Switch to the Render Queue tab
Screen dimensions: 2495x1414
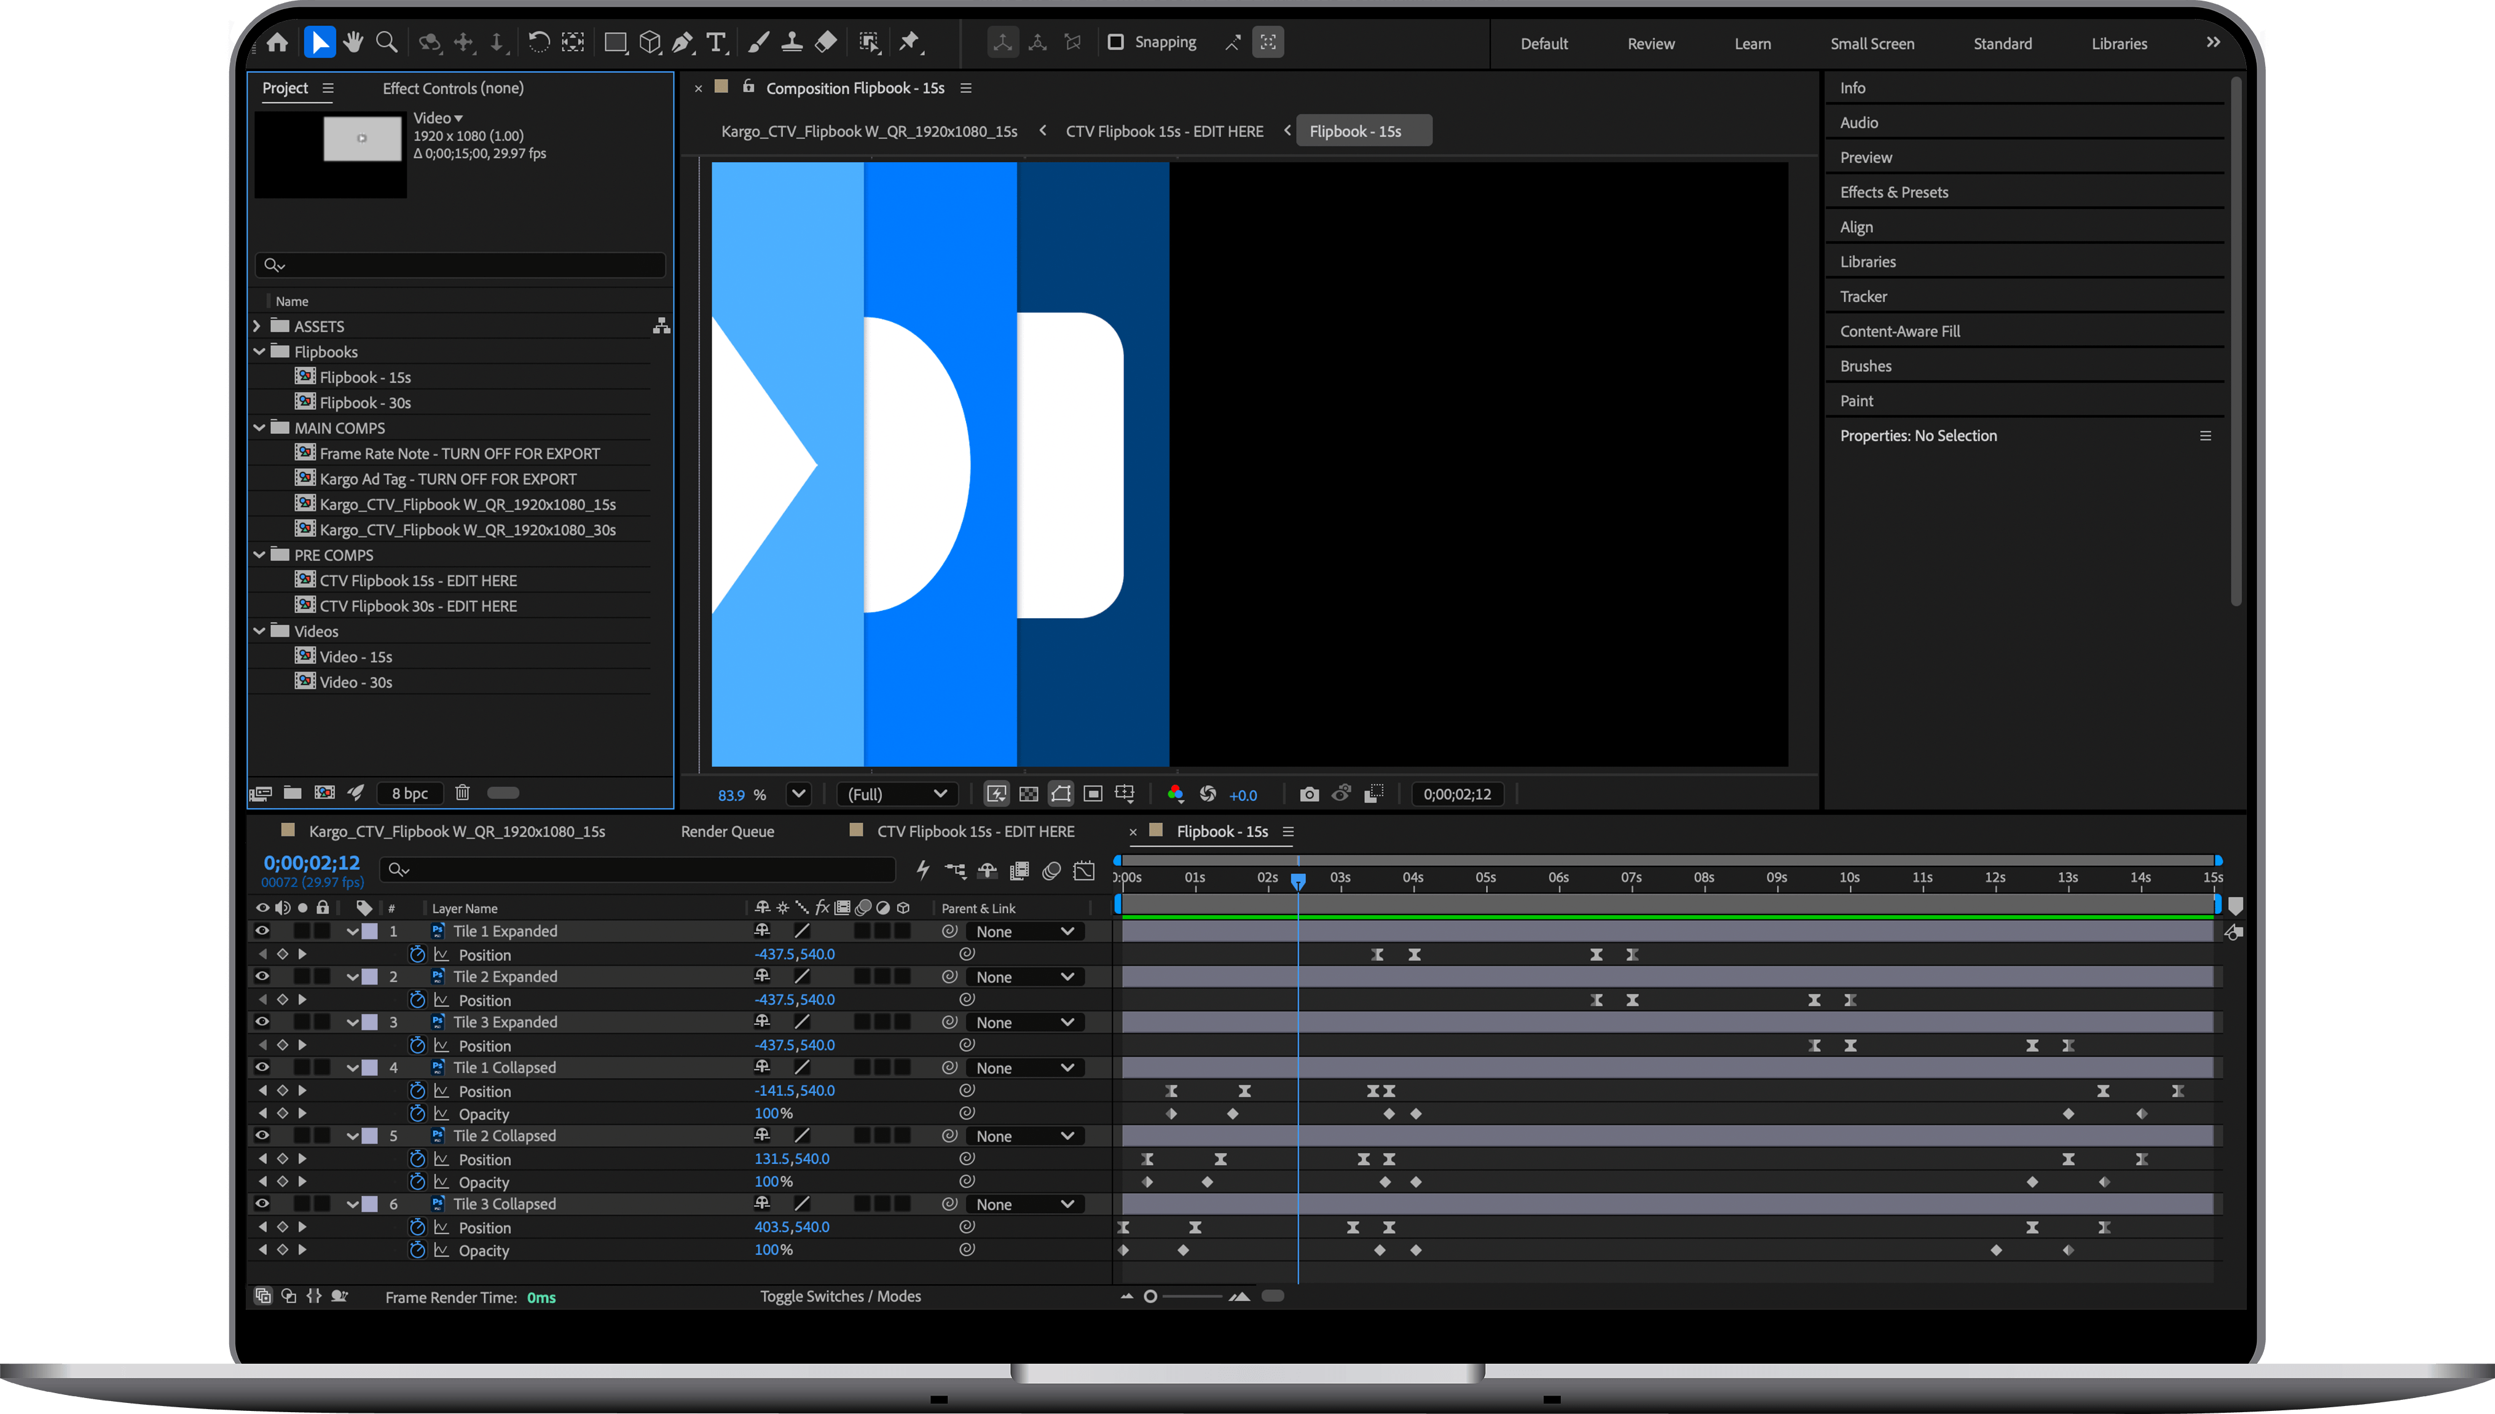[x=728, y=831]
